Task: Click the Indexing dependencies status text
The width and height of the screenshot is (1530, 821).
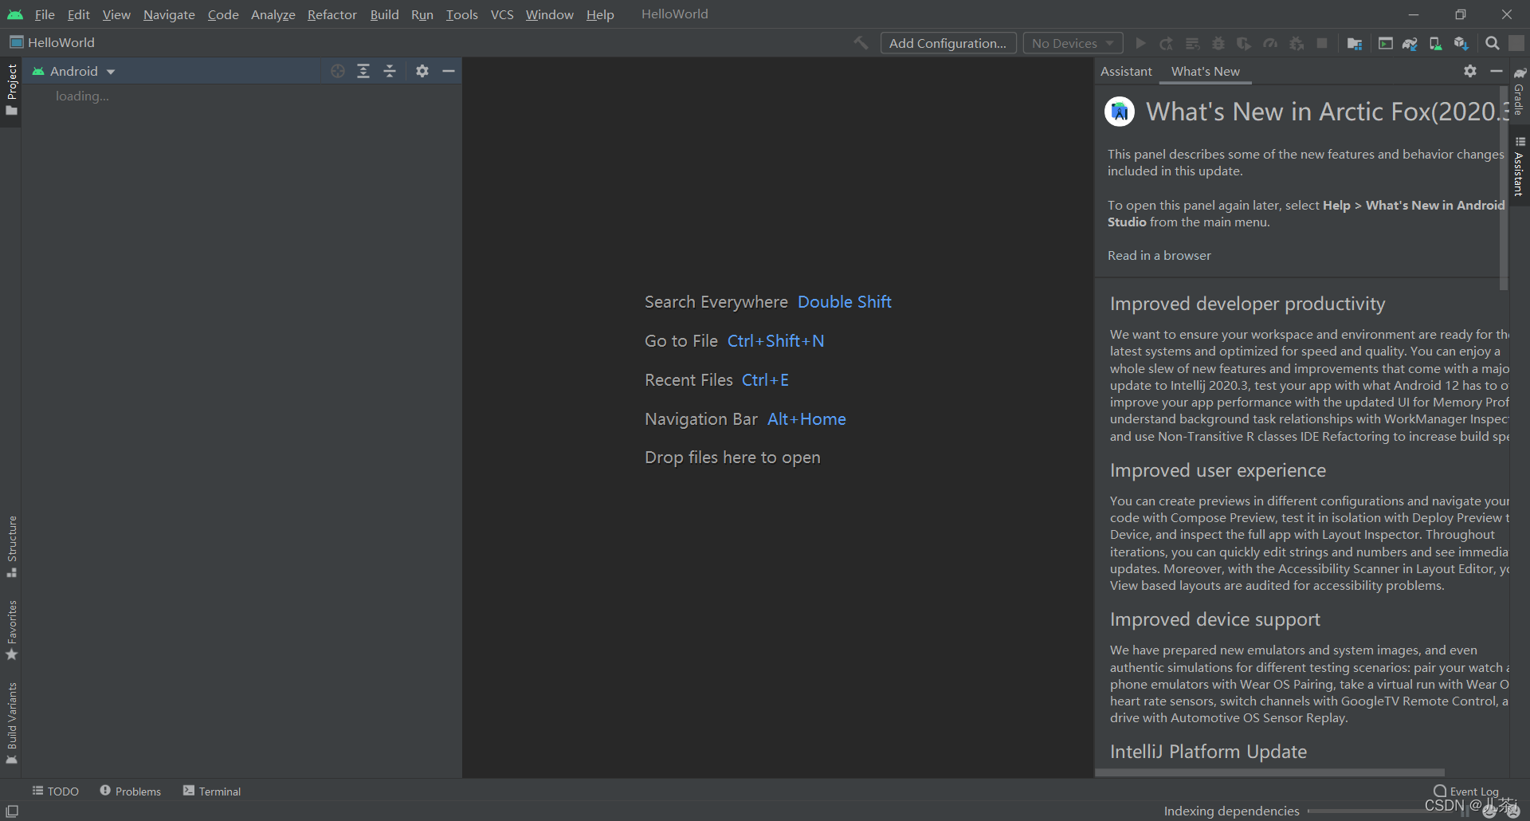Action: [x=1231, y=811]
